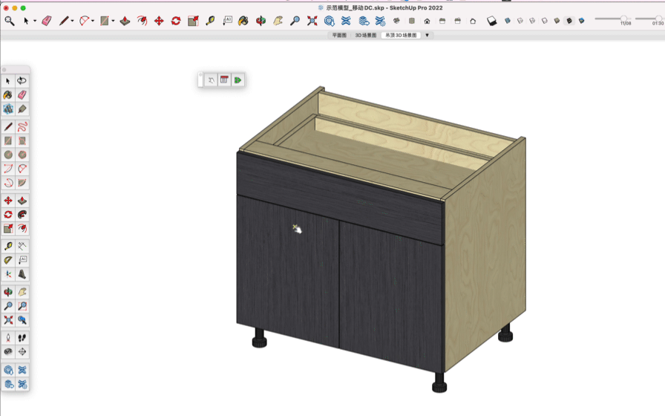Open the Line tool dropdown arrow
665x416 pixels.
coord(72,22)
